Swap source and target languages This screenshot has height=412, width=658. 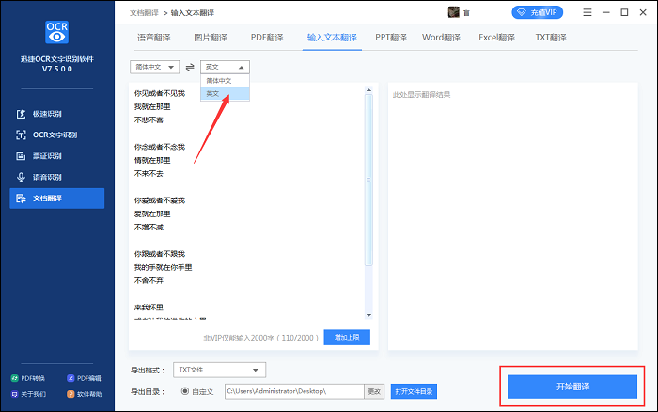[x=190, y=67]
